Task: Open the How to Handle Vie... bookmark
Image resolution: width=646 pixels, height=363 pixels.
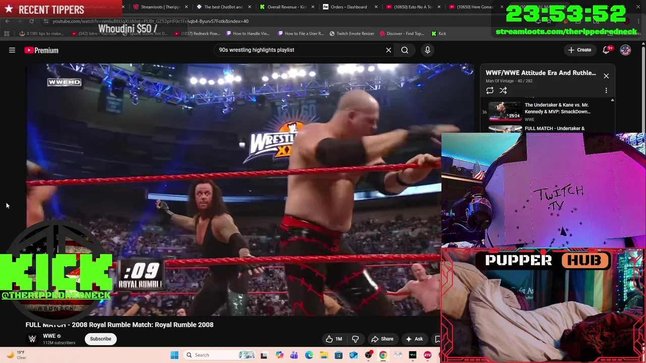Action: coord(248,33)
